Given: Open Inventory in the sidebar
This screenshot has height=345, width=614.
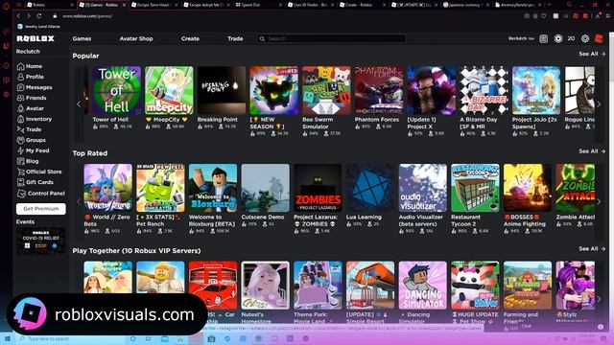Looking at the screenshot, I should 35,119.
